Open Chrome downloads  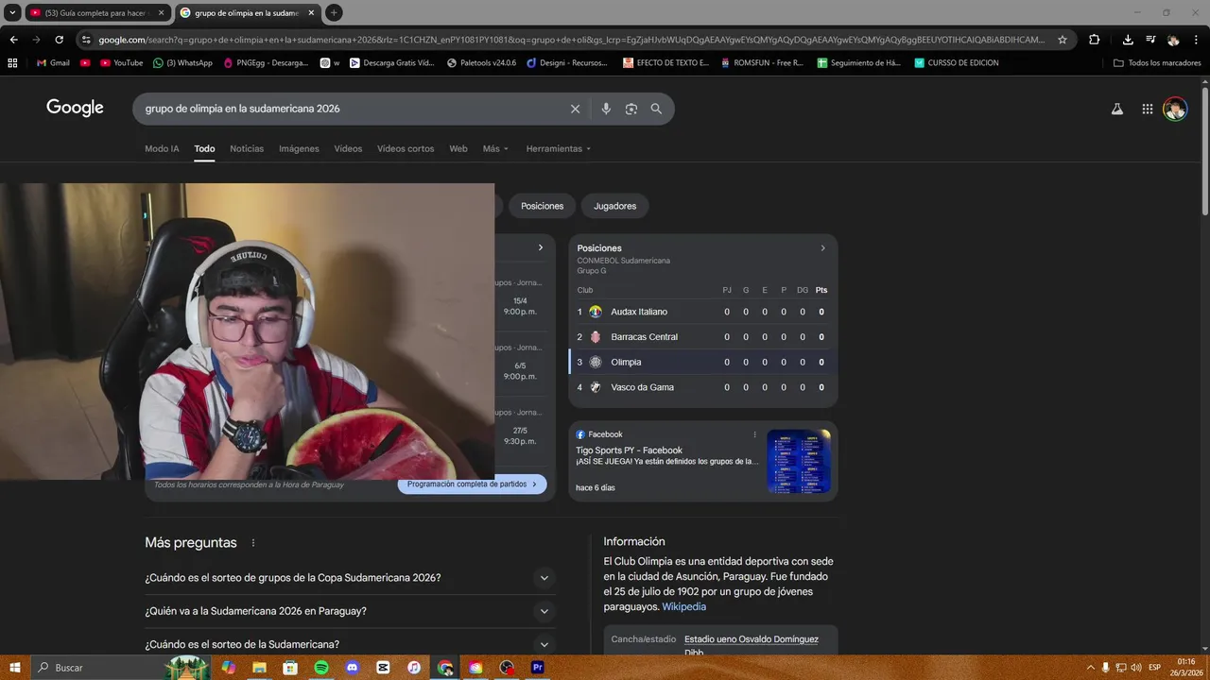coord(1128,40)
